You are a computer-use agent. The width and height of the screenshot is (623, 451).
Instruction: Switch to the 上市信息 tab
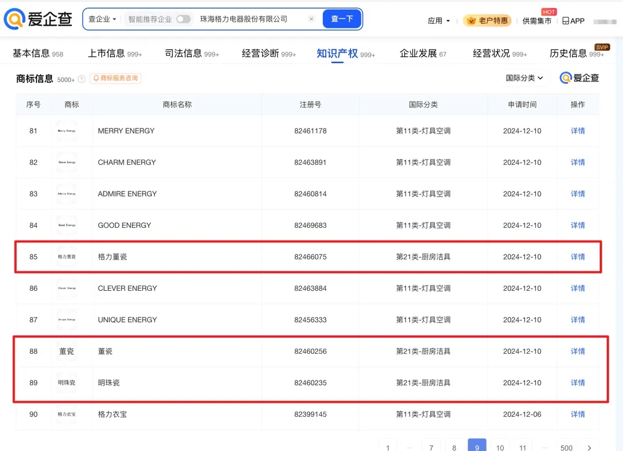(115, 54)
